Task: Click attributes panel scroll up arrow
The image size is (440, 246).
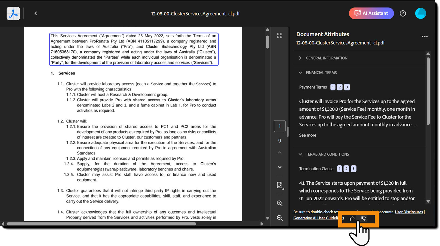Action: (428, 54)
